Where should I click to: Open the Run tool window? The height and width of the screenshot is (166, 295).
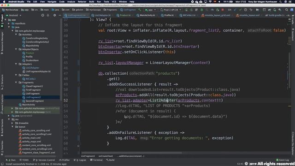tap(11, 160)
